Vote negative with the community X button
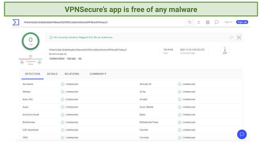 [x=22, y=62]
